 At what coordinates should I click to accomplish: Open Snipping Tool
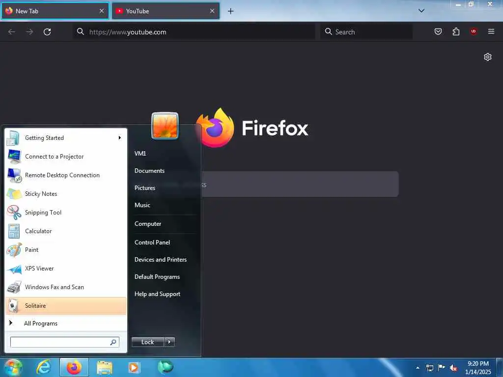coord(66,212)
